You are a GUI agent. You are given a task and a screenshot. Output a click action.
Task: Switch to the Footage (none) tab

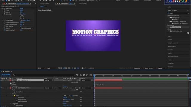point(44,4)
